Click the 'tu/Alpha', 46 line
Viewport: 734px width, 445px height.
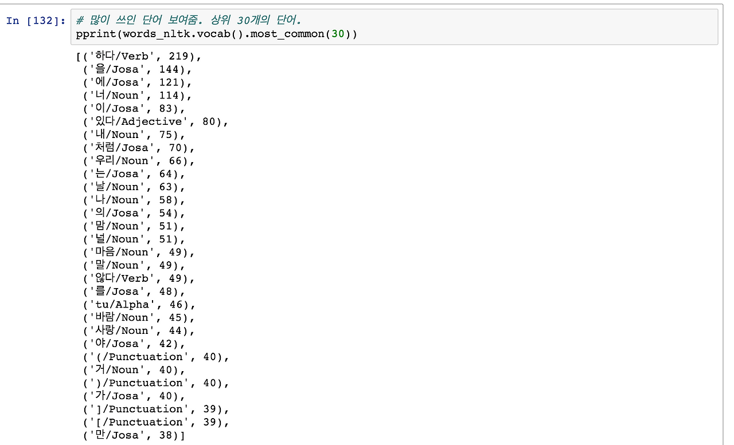139,305
